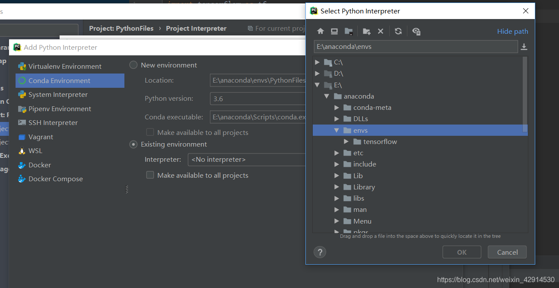Viewport: 559px width, 288px height.
Task: Close Select Python Interpreter window
Action: [x=526, y=11]
